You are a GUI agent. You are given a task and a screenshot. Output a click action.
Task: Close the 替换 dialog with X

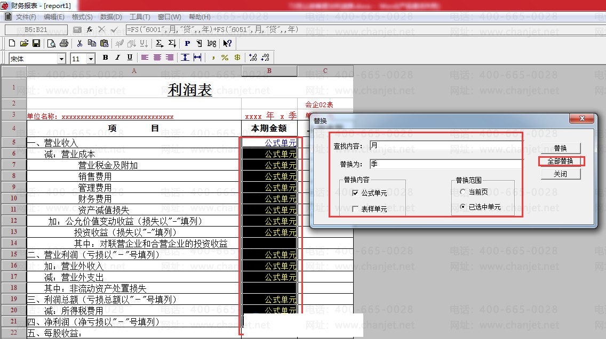pos(582,118)
